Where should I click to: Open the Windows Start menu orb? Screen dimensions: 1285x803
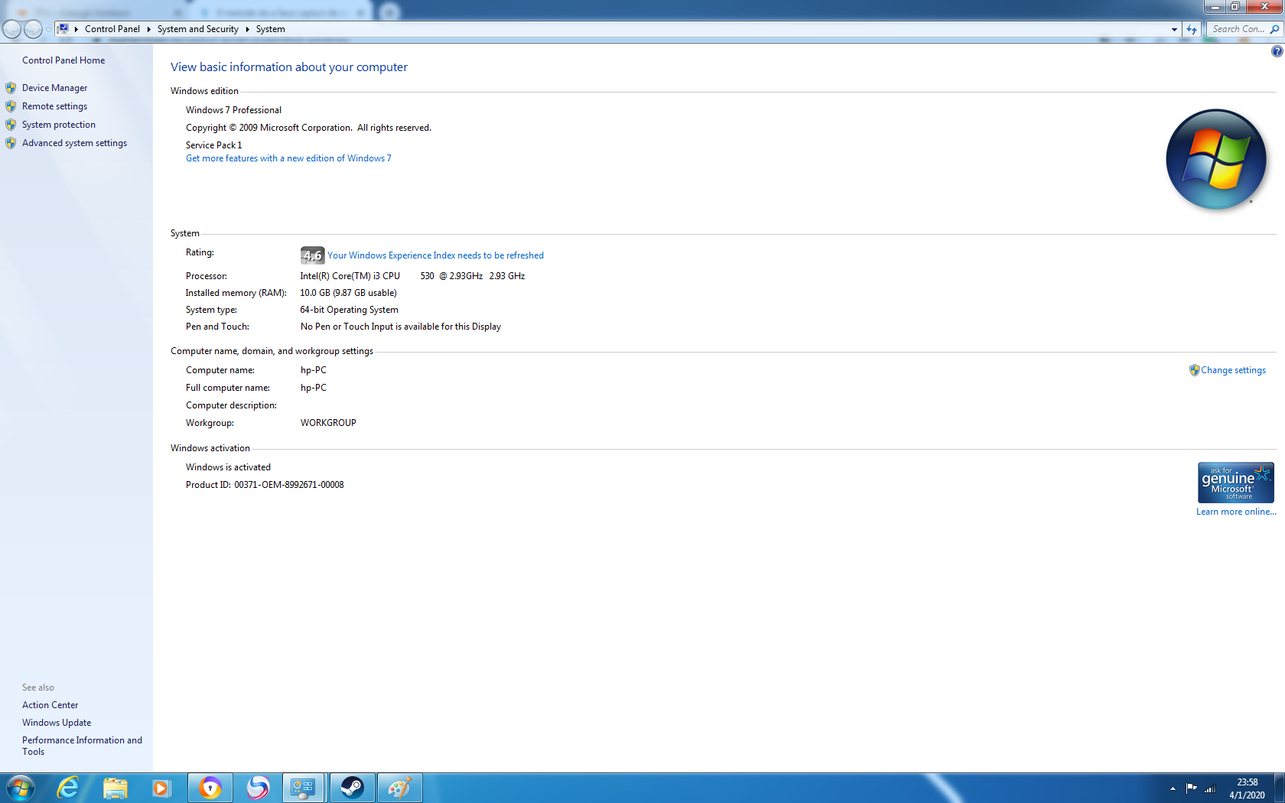20,788
